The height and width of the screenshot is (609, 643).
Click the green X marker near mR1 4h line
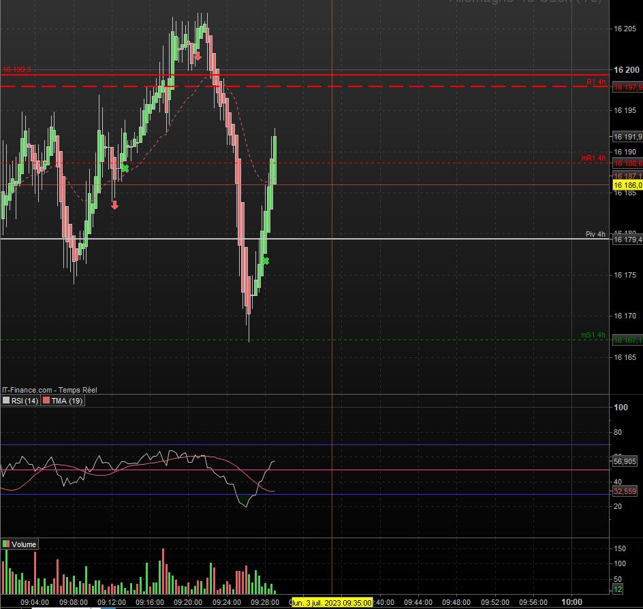coord(125,168)
